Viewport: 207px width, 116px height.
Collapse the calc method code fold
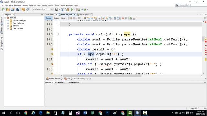57,34
